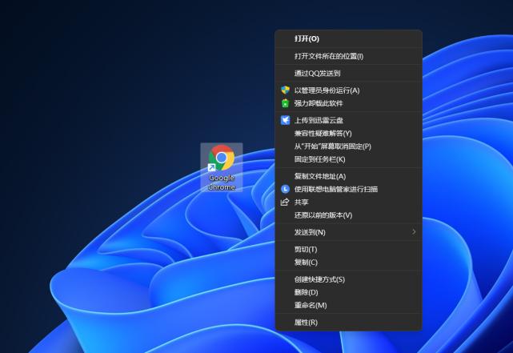Click the share arrow icon
This screenshot has width=513, height=353.
point(285,203)
